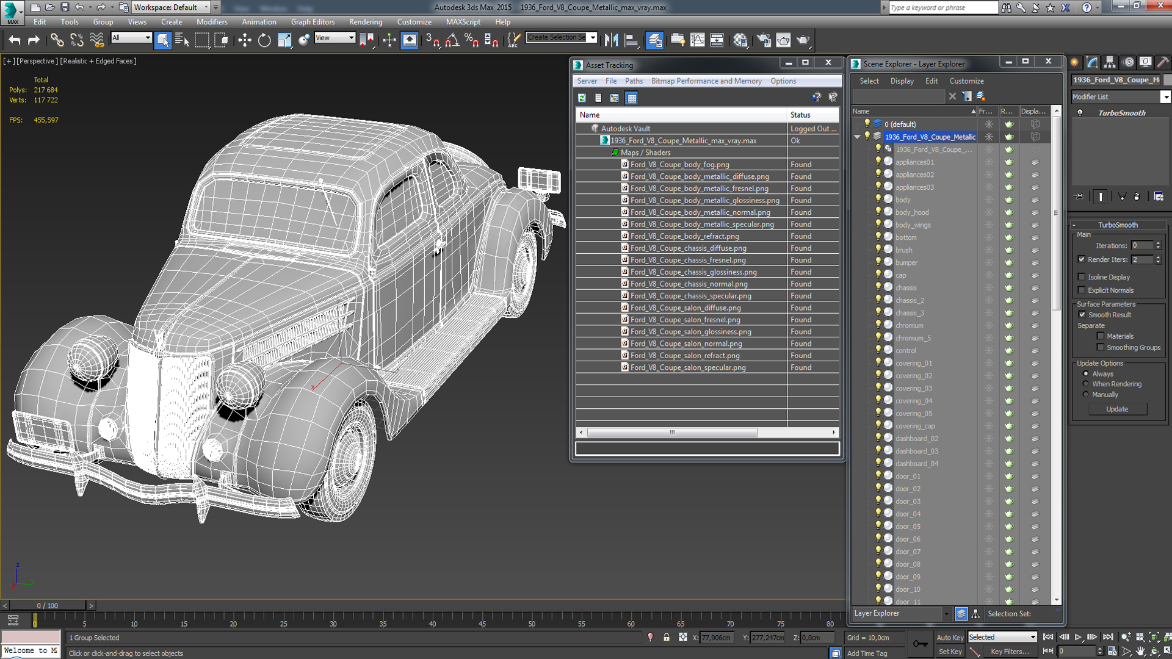Open the Modify panel tab icon

tap(1092, 62)
